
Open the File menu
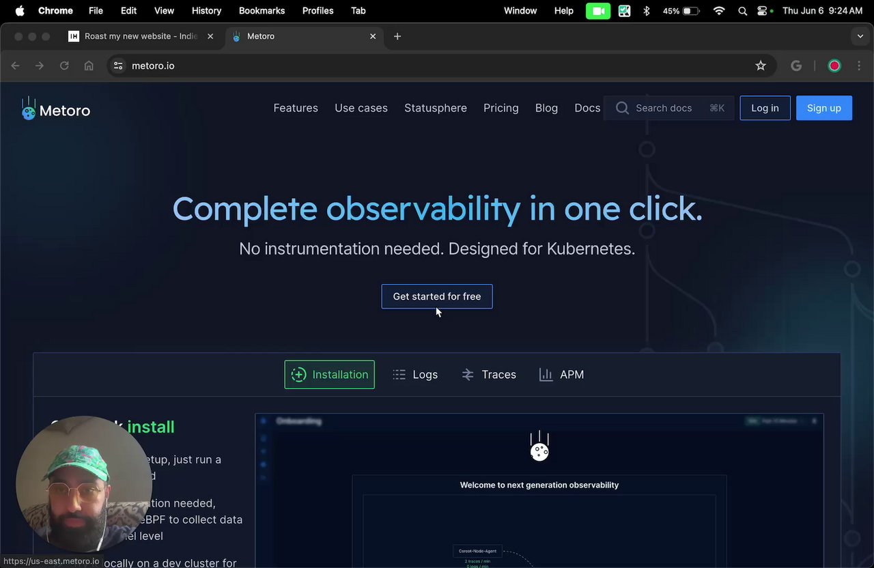(96, 11)
